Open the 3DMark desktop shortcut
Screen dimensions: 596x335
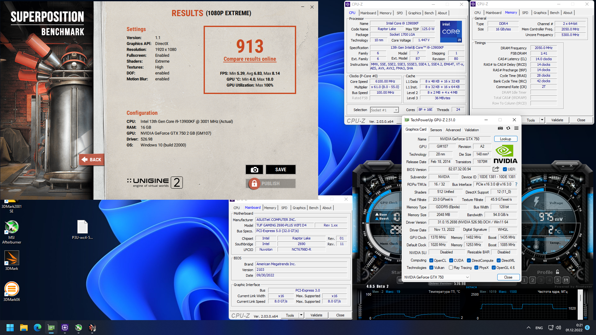pyautogui.click(x=11, y=261)
